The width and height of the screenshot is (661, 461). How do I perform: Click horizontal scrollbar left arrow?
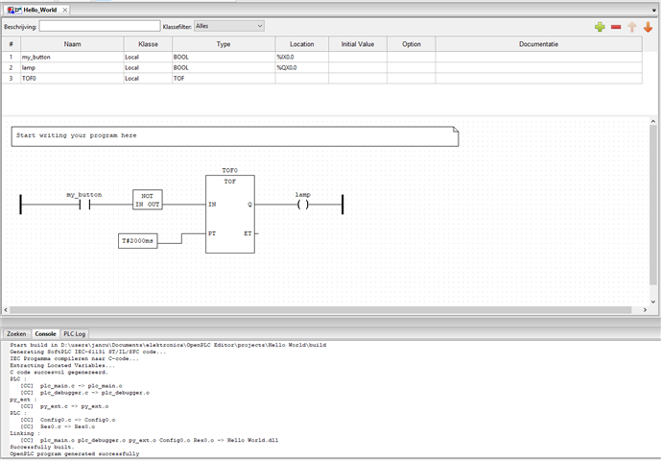point(6,310)
